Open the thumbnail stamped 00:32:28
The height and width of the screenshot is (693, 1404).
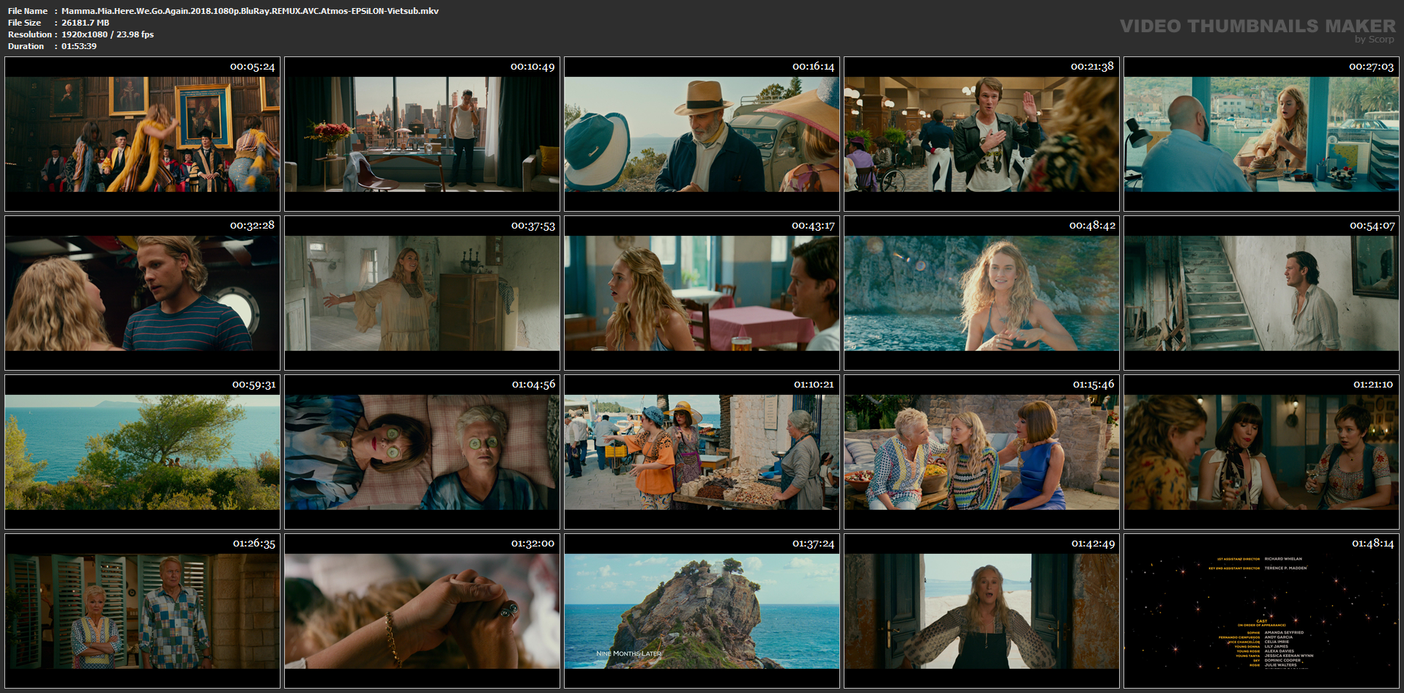point(142,293)
